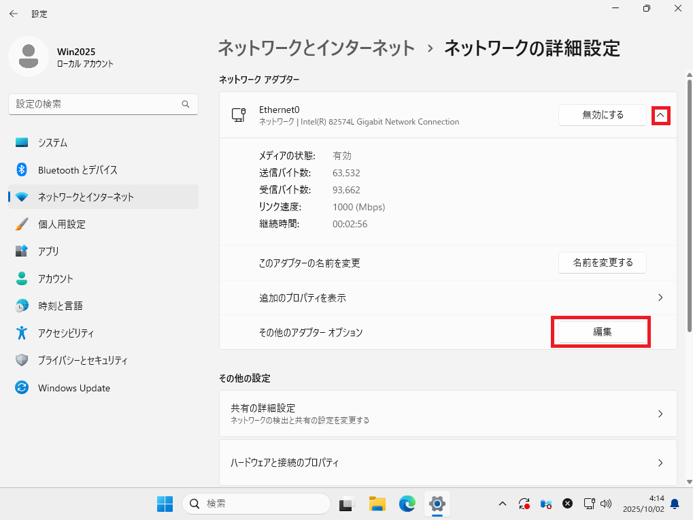Open 時刻と言語 settings
693x520 pixels.
(60, 306)
